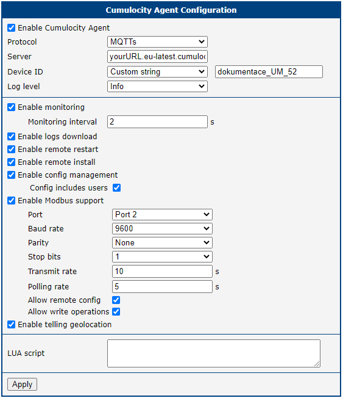The image size is (343, 398).
Task: Expand the Modbus Port dropdown
Action: coord(162,214)
